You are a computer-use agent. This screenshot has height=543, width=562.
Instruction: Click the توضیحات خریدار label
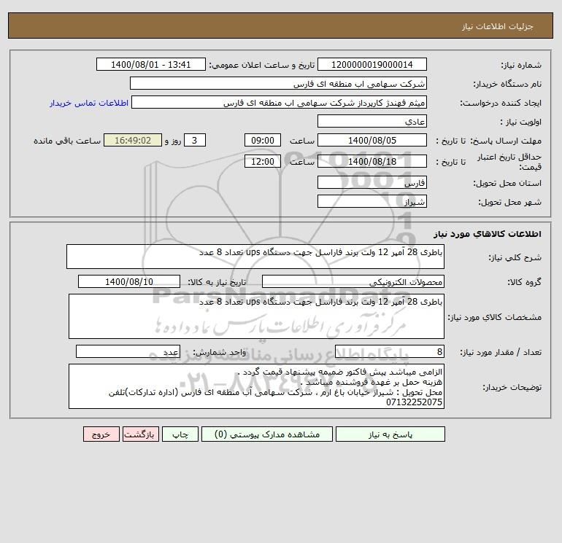tap(512, 387)
